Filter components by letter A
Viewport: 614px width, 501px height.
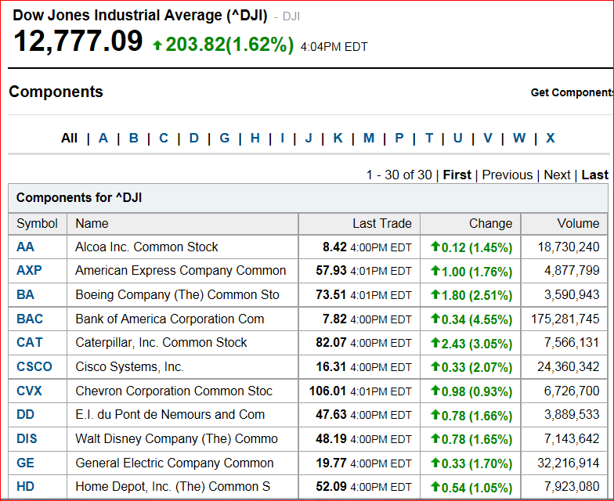103,138
